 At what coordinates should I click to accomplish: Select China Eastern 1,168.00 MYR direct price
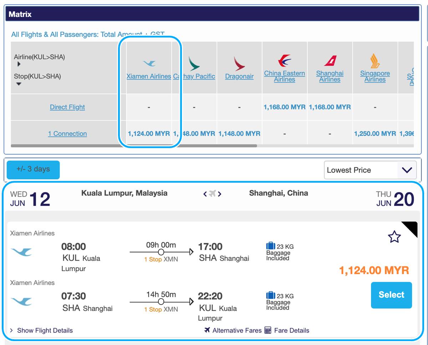pyautogui.click(x=285, y=107)
